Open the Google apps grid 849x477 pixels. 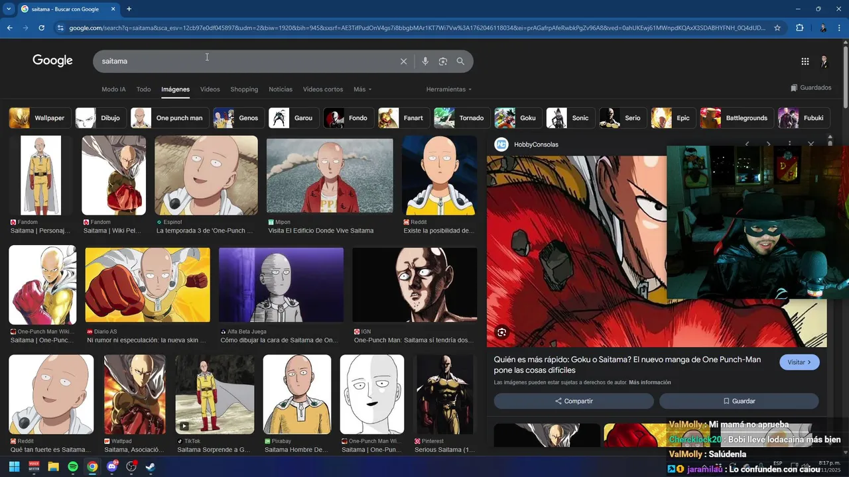[805, 61]
